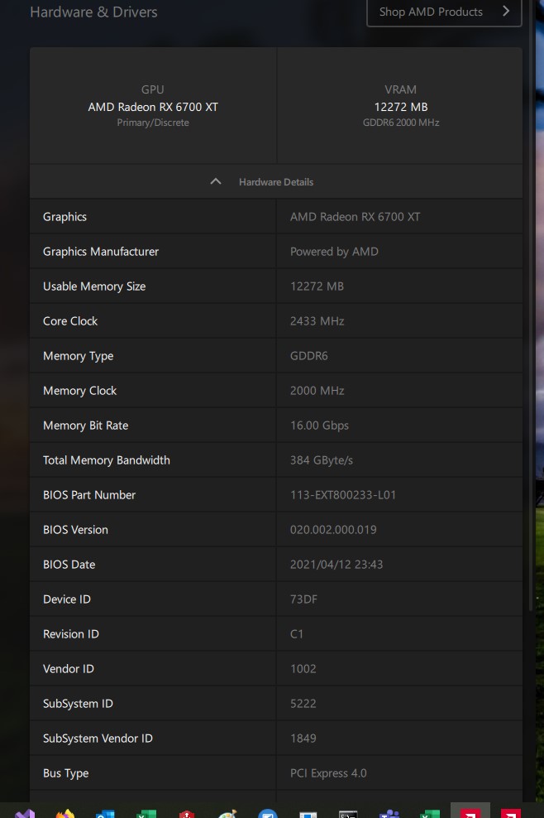Select Total Memory Bandwidth value 384 GByte/s
544x818 pixels.
coord(322,460)
